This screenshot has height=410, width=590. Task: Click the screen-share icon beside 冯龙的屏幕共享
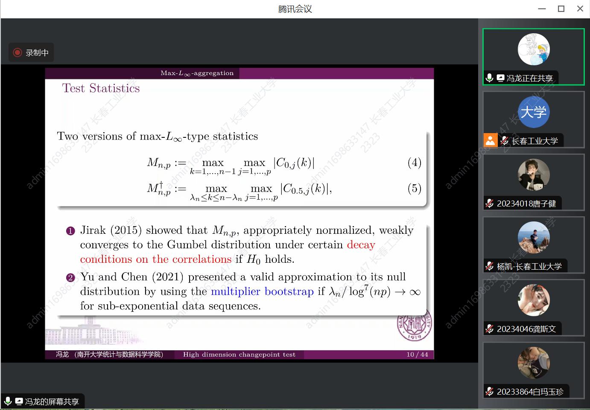[x=19, y=401]
